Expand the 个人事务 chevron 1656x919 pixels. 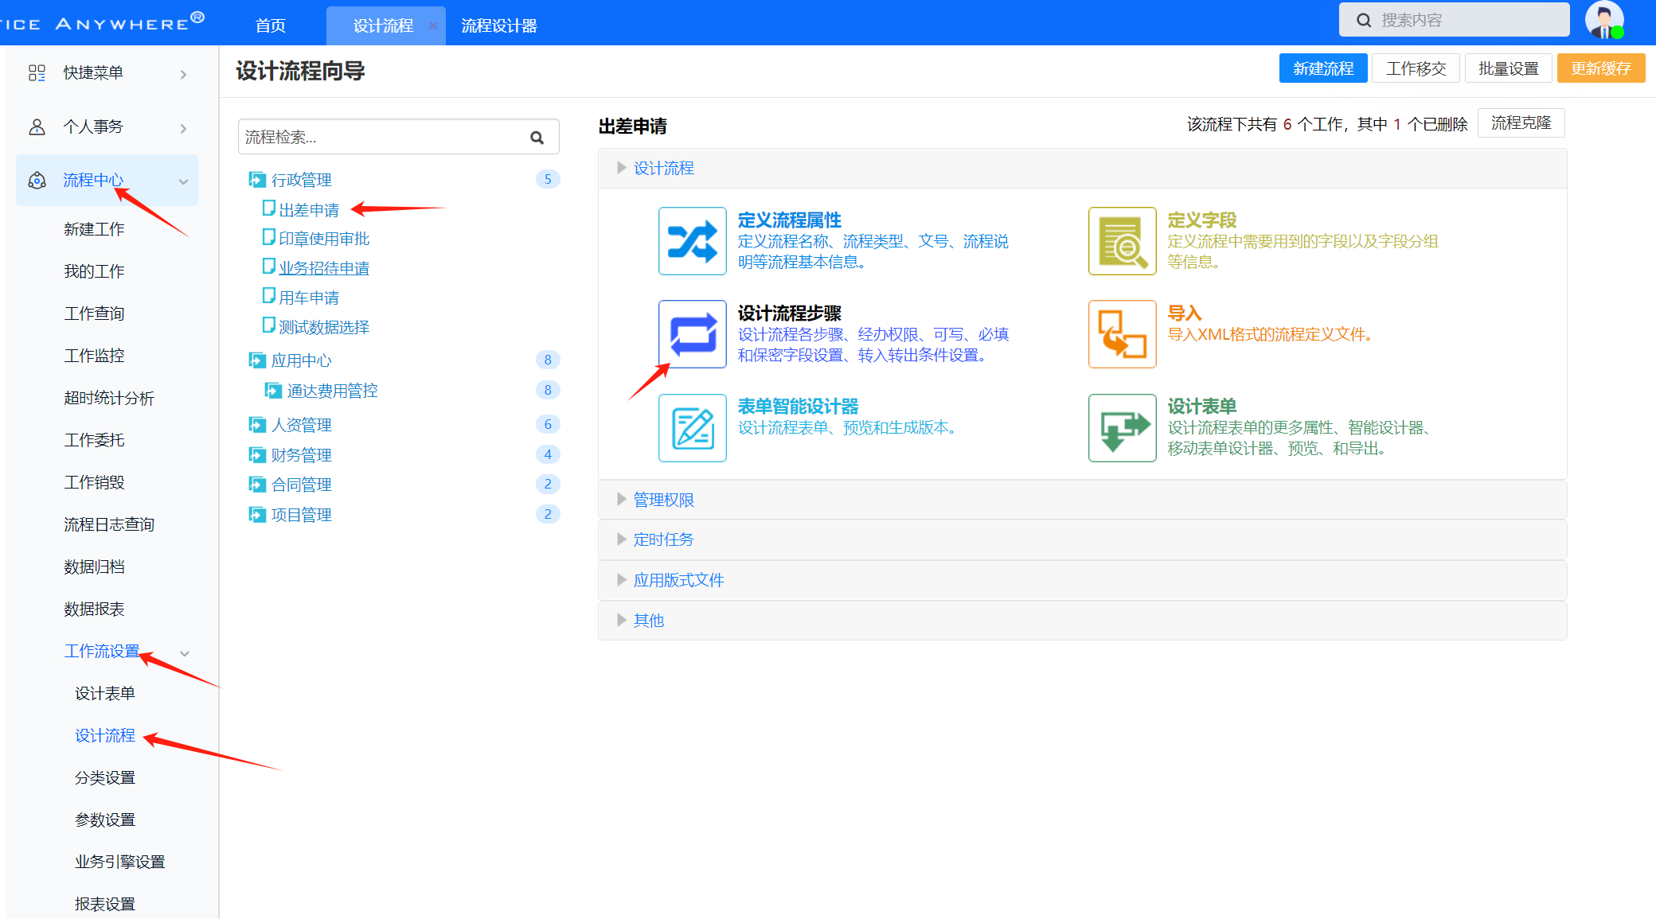pyautogui.click(x=184, y=128)
